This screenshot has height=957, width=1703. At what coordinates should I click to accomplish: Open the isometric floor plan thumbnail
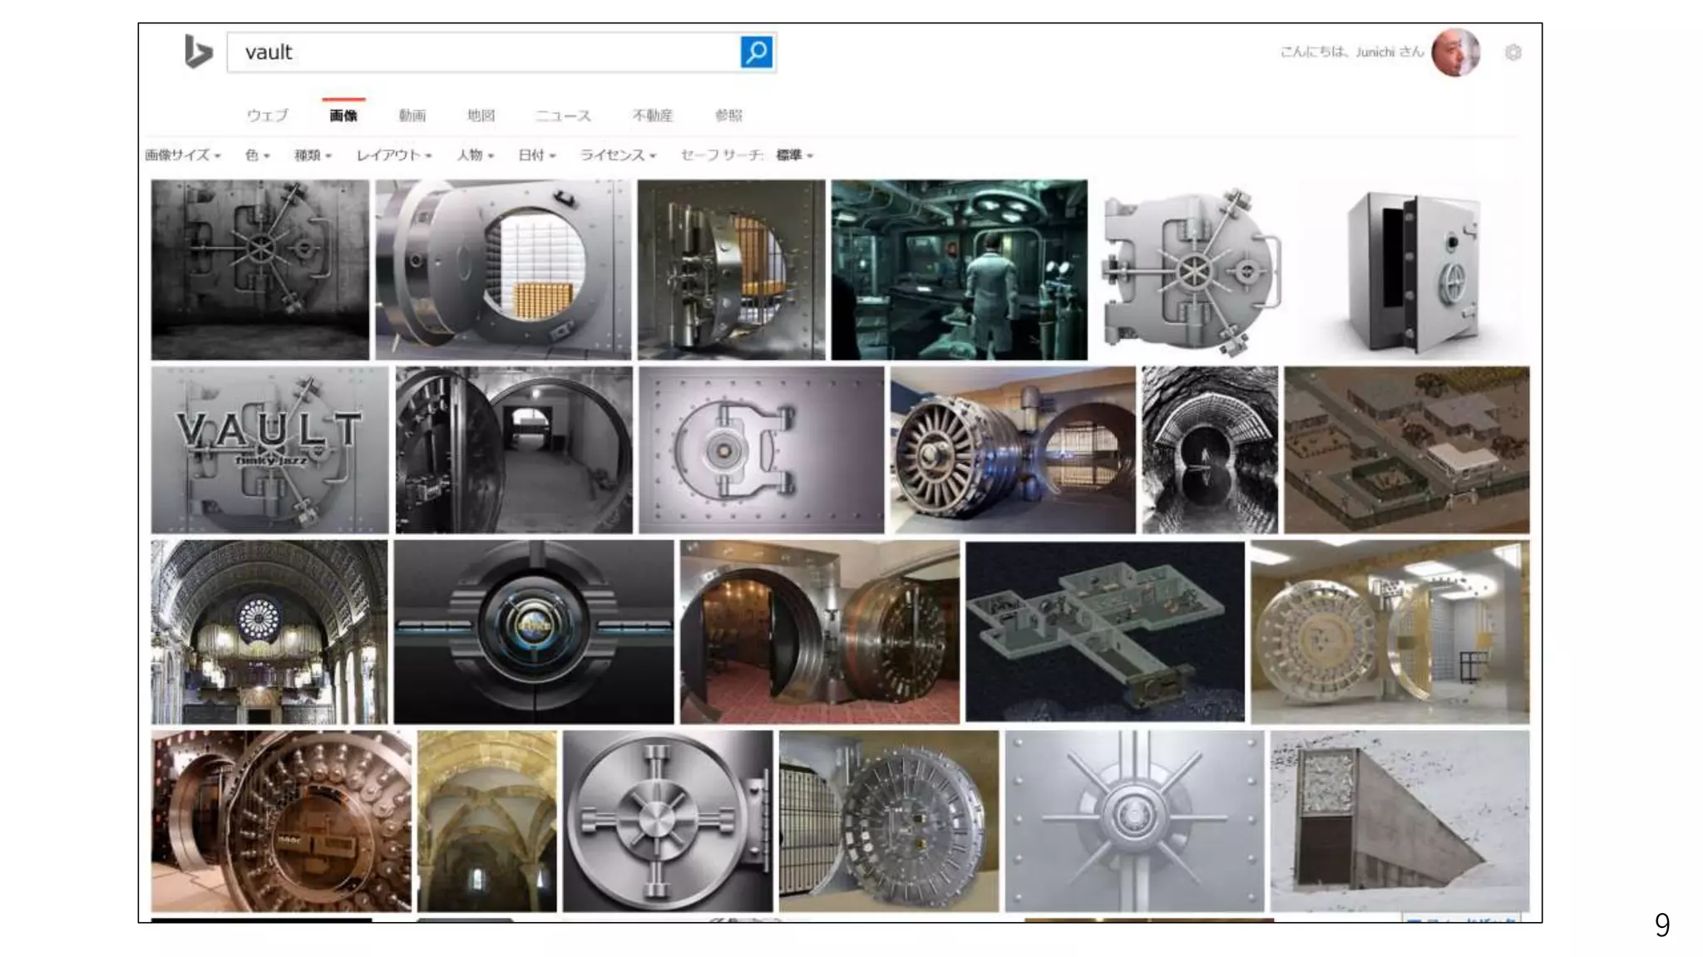[1104, 631]
